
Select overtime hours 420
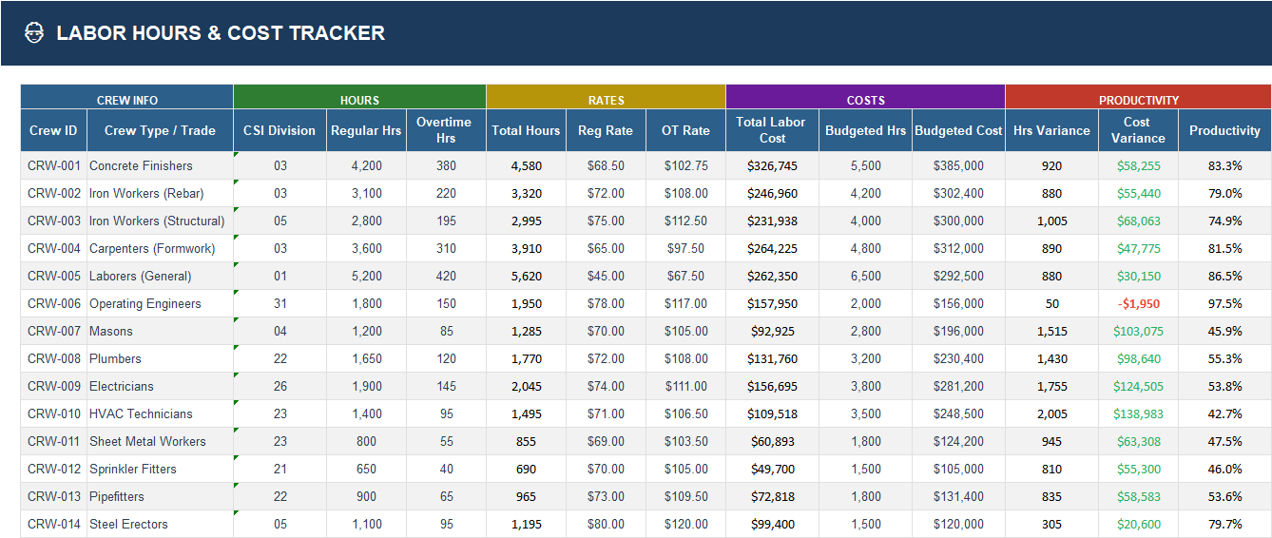[x=446, y=276]
